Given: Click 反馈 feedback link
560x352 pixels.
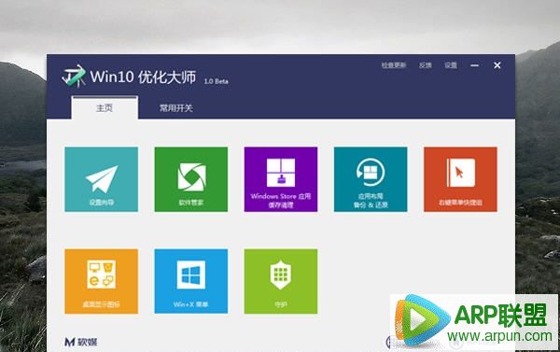Looking at the screenshot, I should [x=426, y=65].
